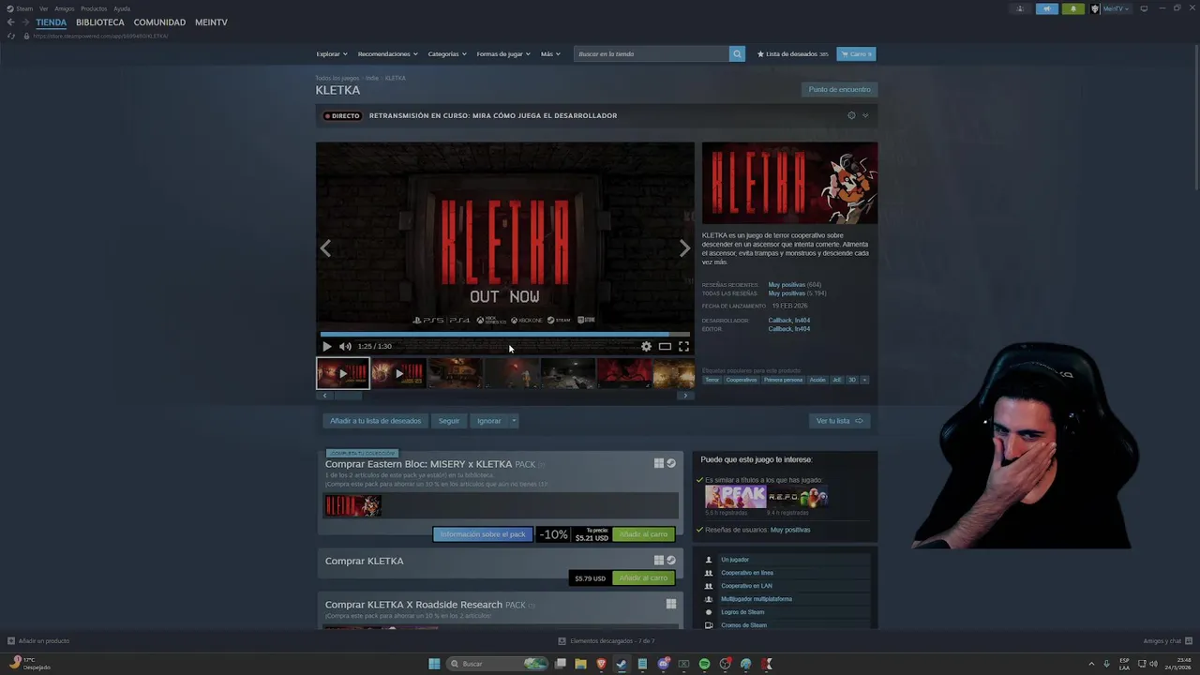Reload the Steam store page
Viewport: 1200px width, 675px height.
[11, 36]
